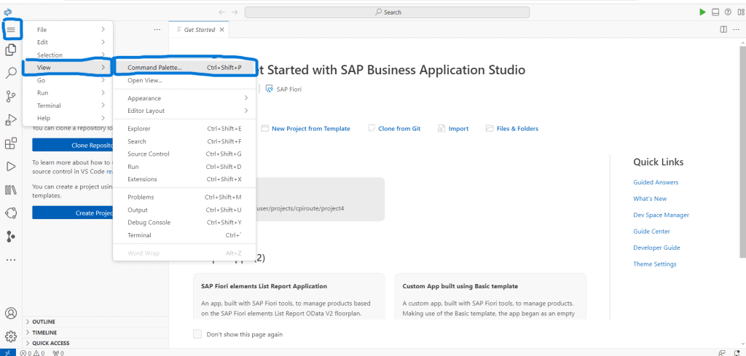Open the branch-node icon above the ellipsis
The image size is (746, 356).
pos(11,236)
